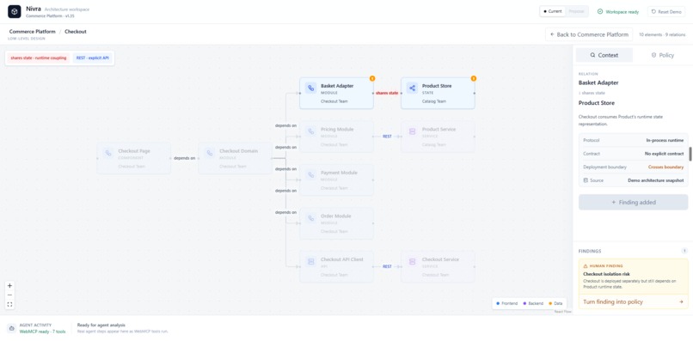Switch to the Current view
The width and height of the screenshot is (693, 341).
[x=553, y=11]
